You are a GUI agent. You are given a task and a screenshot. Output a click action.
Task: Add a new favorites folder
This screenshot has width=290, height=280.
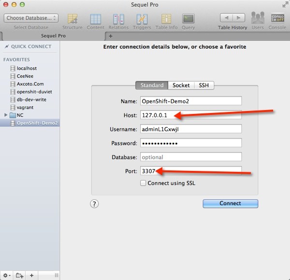click(19, 275)
